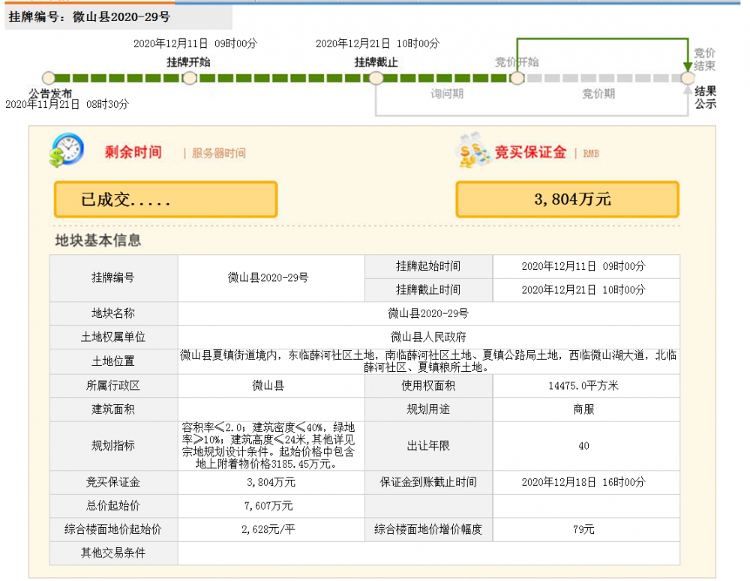Click the 竞价期 label on timeline
Image resolution: width=750 pixels, height=581 pixels.
click(598, 94)
